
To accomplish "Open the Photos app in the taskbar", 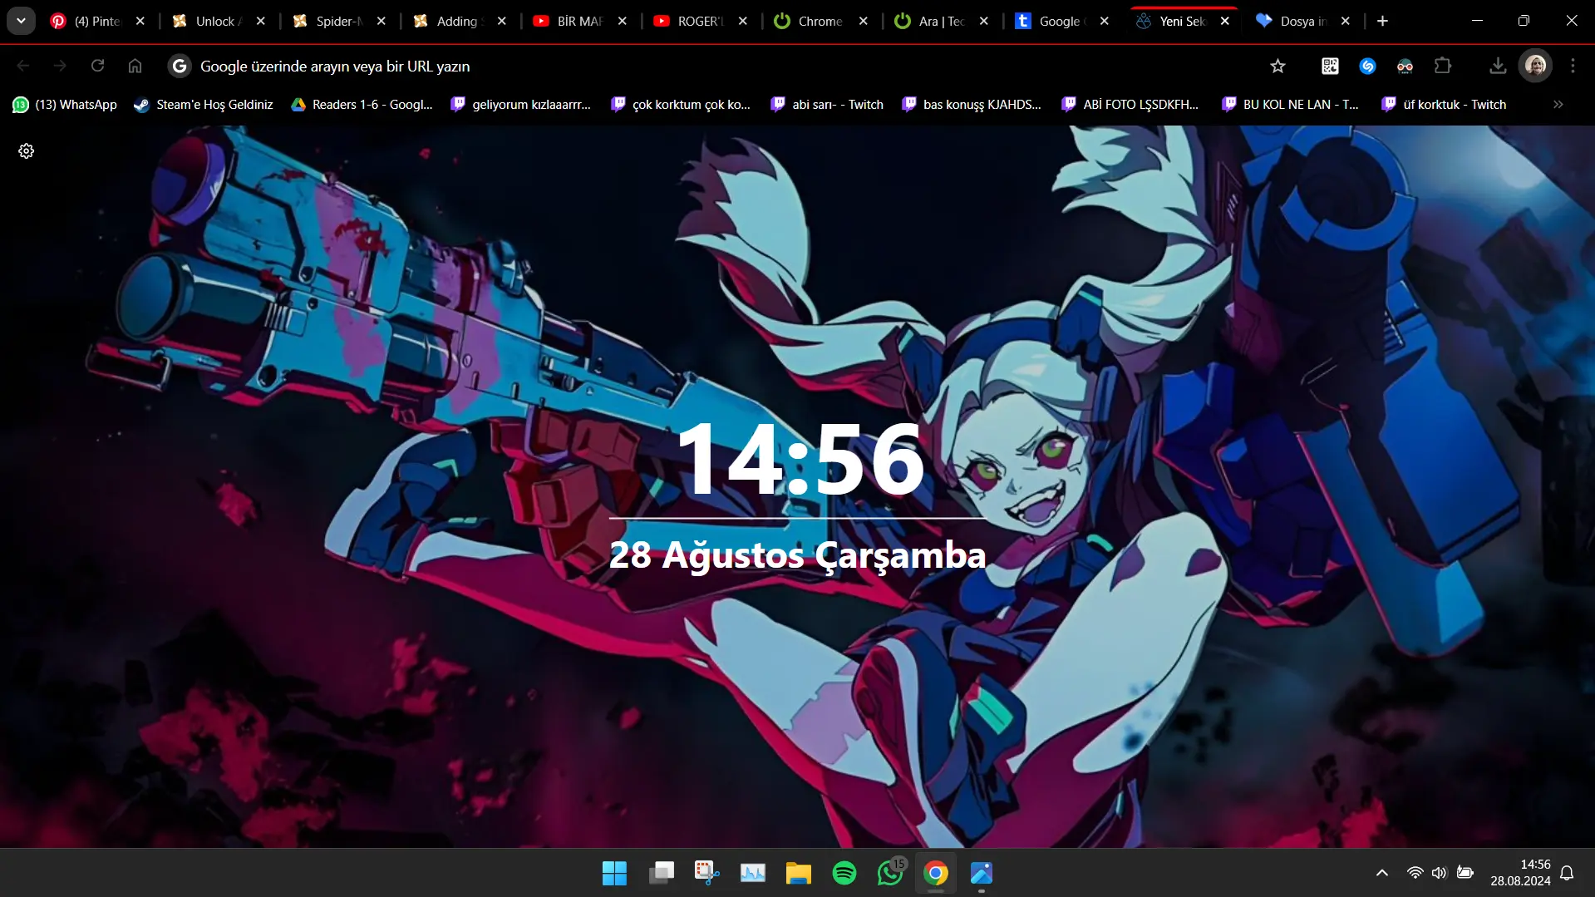I will [x=982, y=873].
